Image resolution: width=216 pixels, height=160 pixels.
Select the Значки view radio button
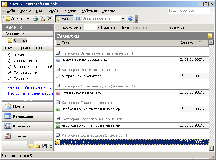[10, 55]
